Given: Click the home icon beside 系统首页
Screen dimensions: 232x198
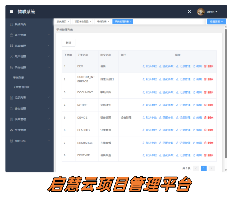Looking at the screenshot, I should (12, 24).
